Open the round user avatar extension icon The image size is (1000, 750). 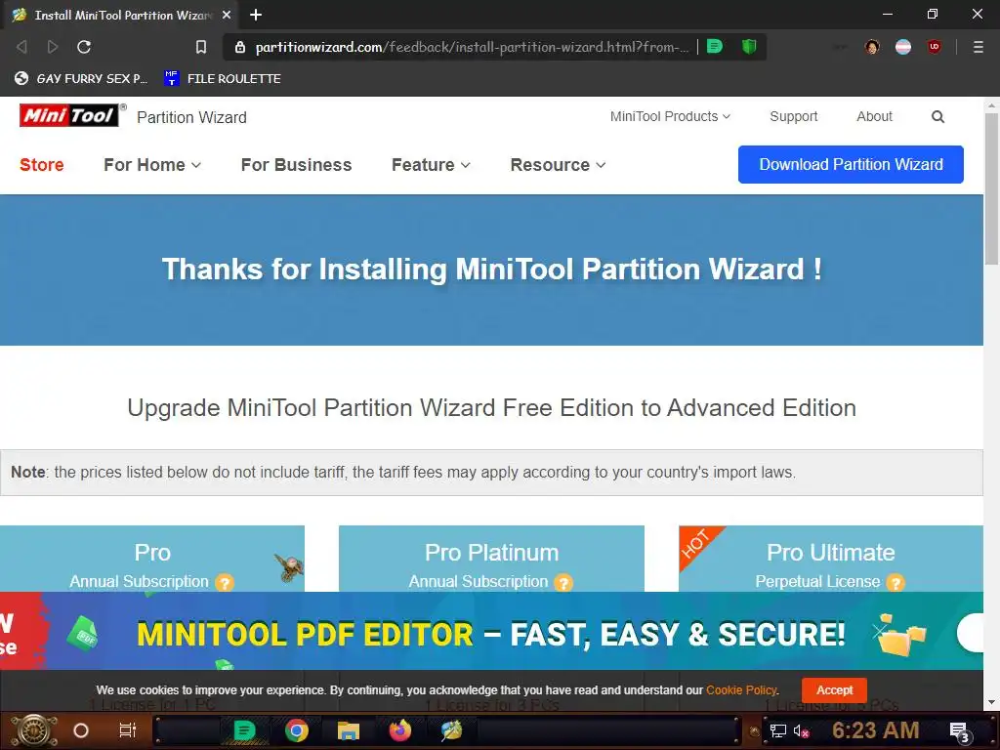coord(872,47)
